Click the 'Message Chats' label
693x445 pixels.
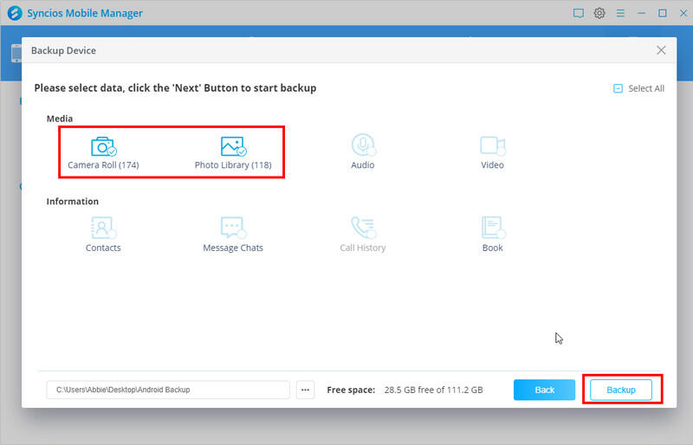(x=233, y=248)
